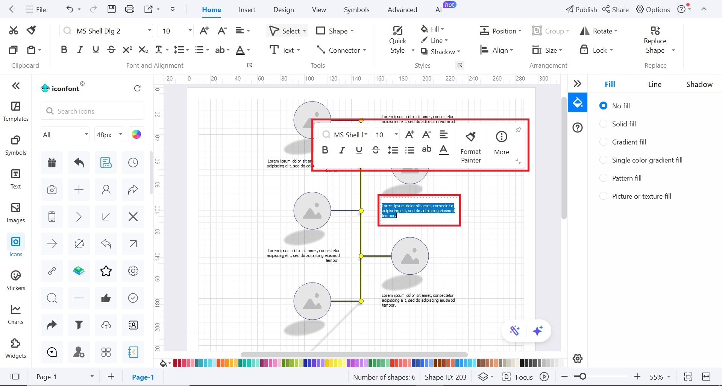Click the Publish button
The width and height of the screenshot is (722, 386).
pyautogui.click(x=581, y=9)
